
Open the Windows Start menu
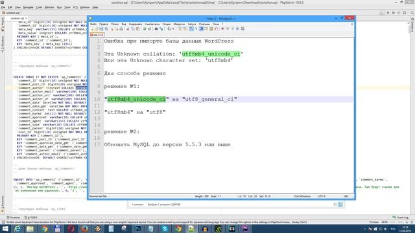pos(5,228)
